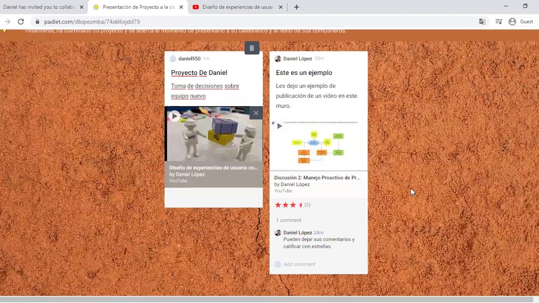Open the media control icon in toolbar
Screen dimensions: 539x303
coord(499,21)
